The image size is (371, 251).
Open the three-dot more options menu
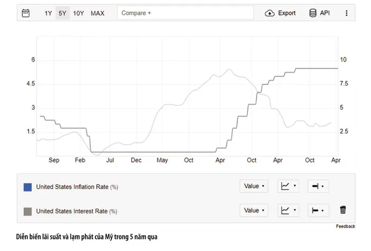coord(347,13)
